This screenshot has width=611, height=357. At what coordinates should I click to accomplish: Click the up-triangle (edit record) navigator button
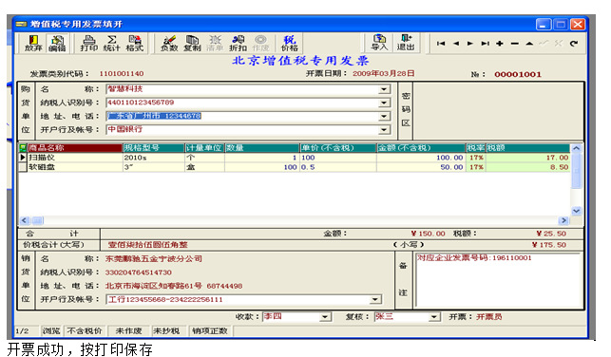(529, 44)
